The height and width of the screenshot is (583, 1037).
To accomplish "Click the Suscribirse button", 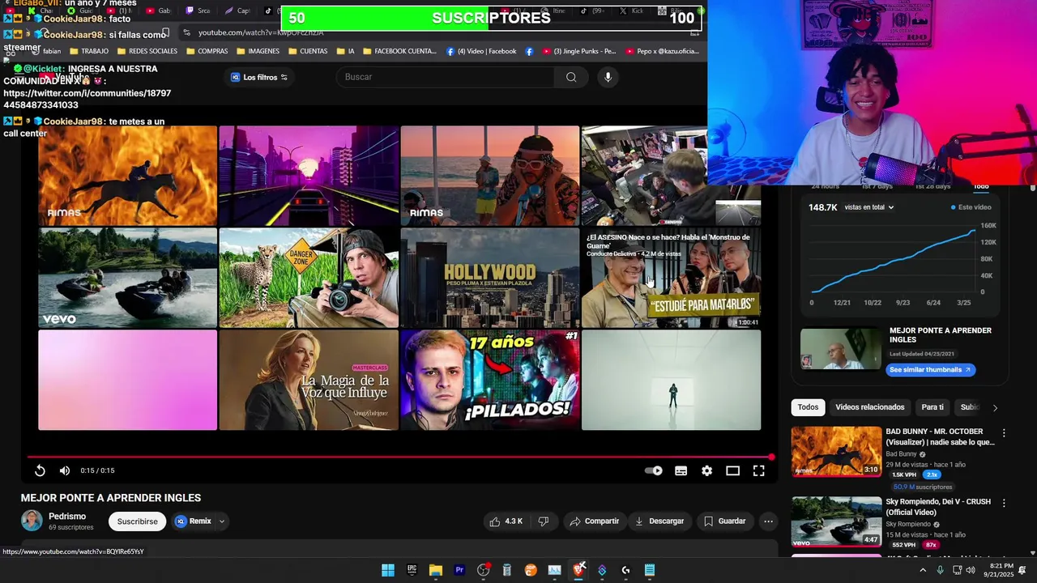I will (137, 521).
